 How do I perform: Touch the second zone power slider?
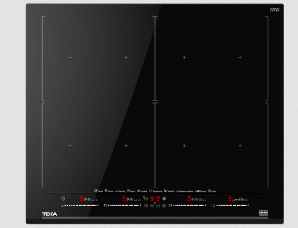tap(124, 206)
